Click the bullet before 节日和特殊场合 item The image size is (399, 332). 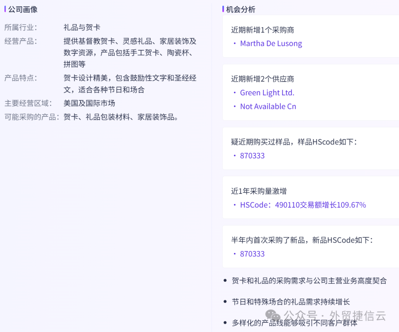click(225, 302)
